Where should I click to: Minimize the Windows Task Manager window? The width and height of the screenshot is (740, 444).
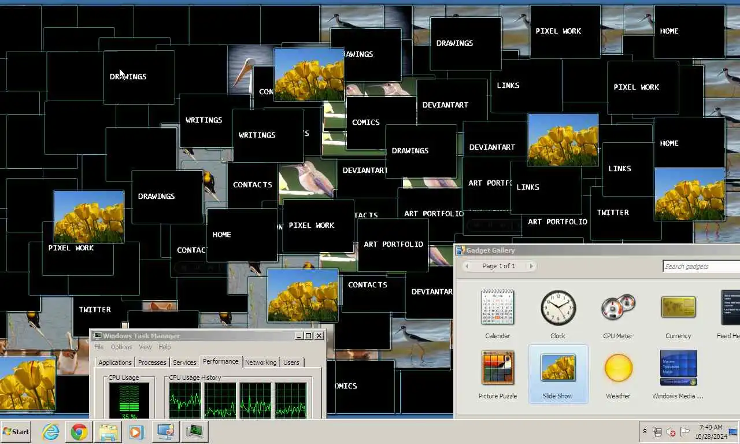click(298, 335)
